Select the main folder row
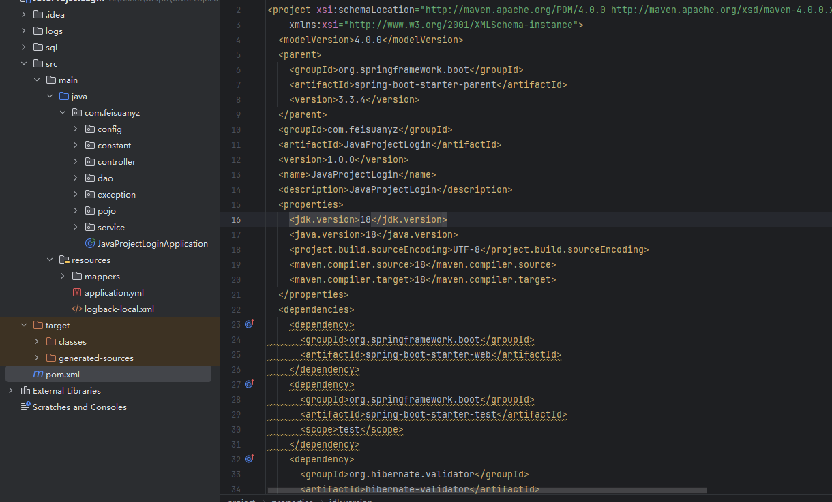Screen dimensions: 832x502 pos(110,80)
